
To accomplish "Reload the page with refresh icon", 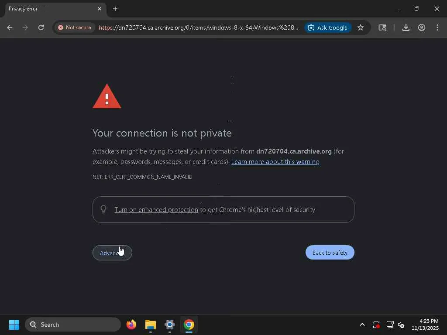I will 41,27.
